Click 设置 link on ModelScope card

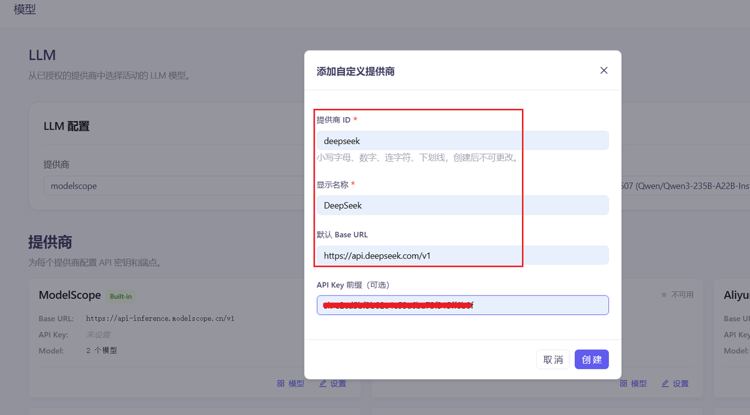point(338,383)
